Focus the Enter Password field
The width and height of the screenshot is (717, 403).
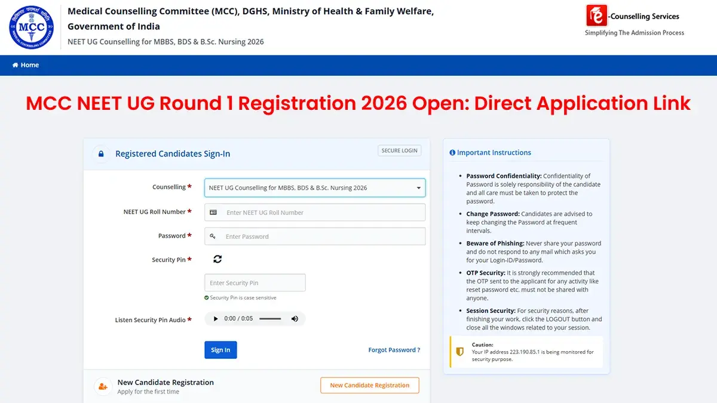pyautogui.click(x=315, y=236)
